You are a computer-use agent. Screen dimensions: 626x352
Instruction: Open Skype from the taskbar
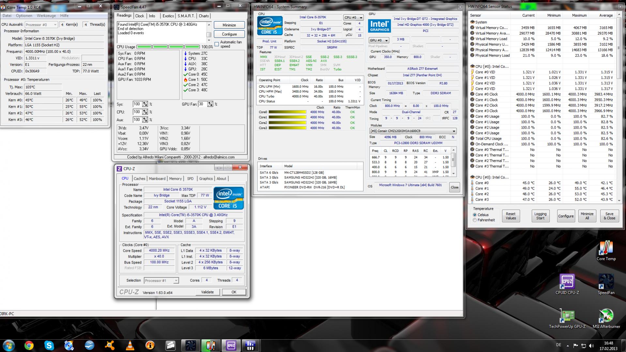pyautogui.click(x=49, y=345)
